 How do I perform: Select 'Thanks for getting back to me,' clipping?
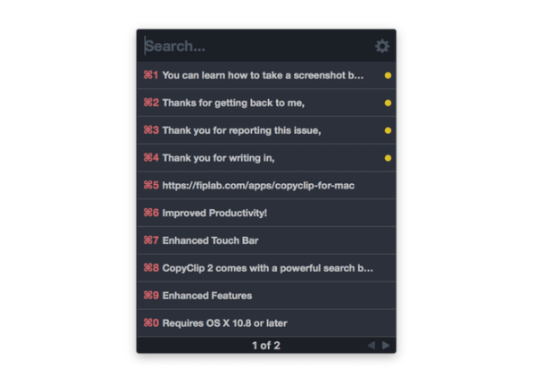[x=266, y=103]
